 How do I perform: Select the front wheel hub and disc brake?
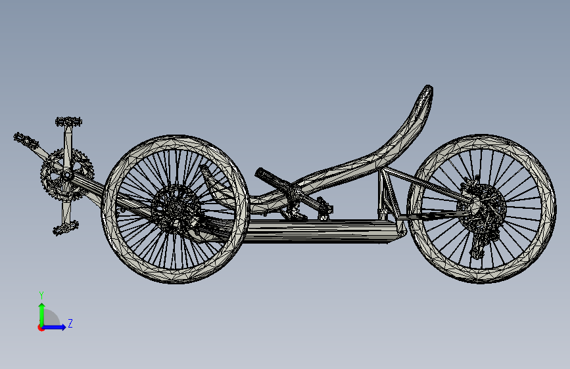coord(176,209)
